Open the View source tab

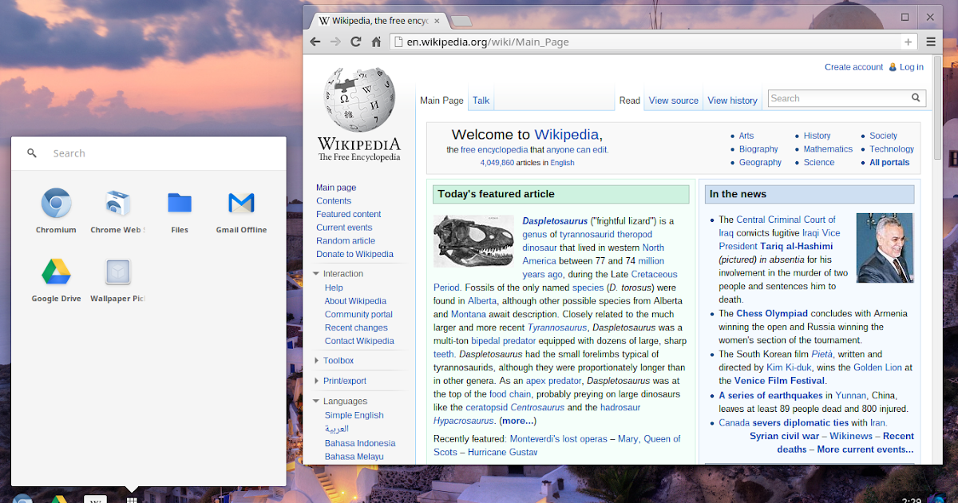[x=674, y=101]
